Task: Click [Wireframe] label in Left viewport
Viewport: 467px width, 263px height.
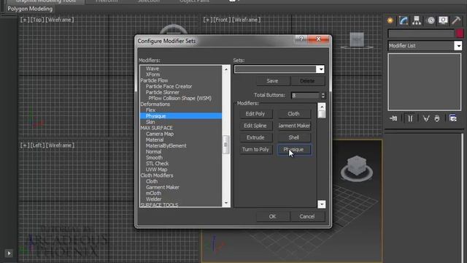Action: coord(60,145)
